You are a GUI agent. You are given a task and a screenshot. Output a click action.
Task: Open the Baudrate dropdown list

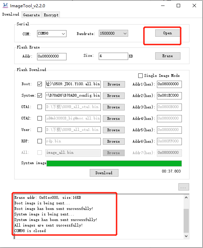(x=113, y=33)
